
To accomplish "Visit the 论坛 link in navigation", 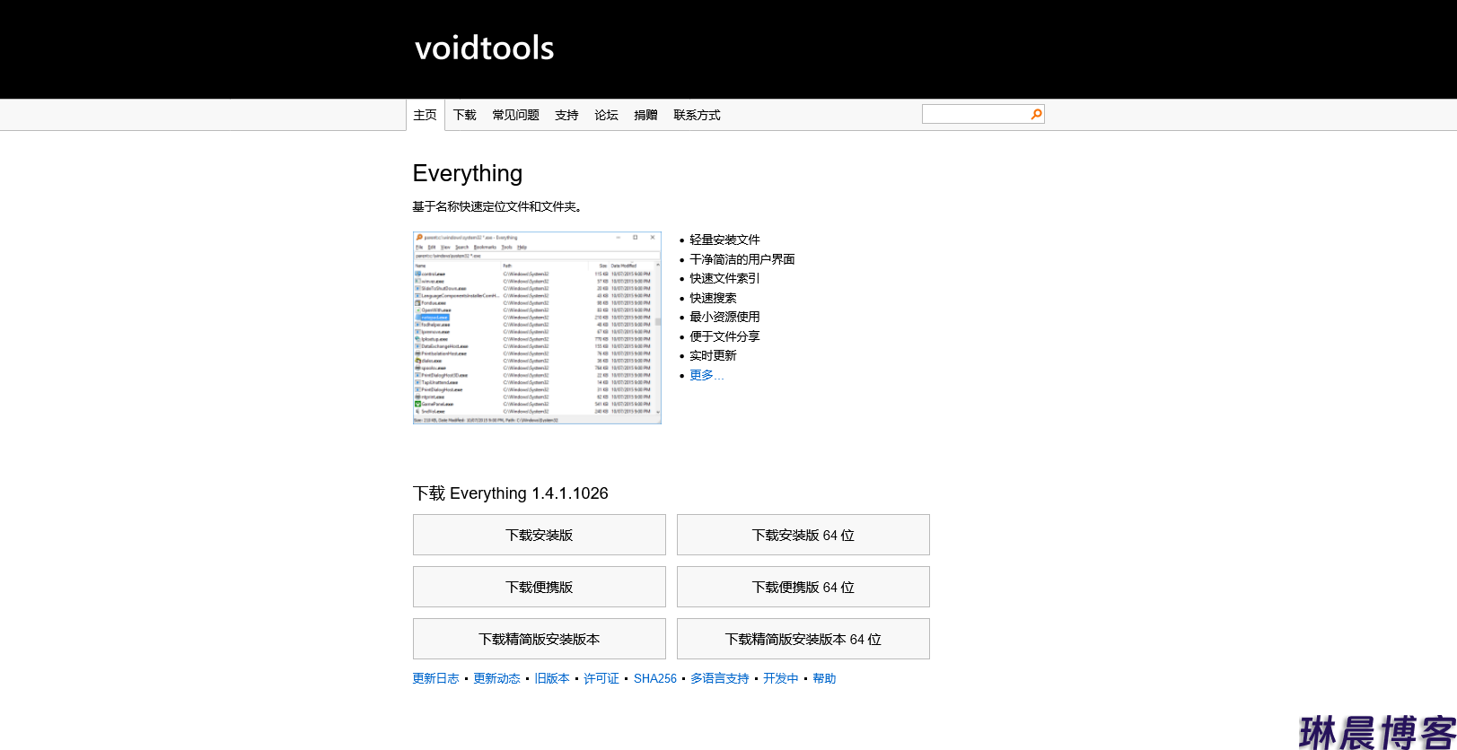I will [x=606, y=115].
